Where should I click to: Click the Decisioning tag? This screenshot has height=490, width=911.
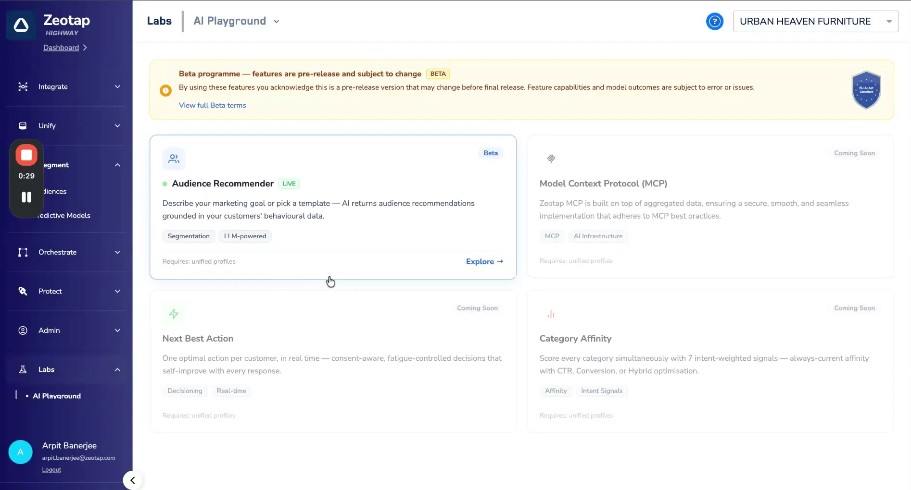185,391
